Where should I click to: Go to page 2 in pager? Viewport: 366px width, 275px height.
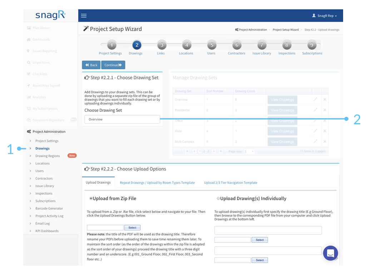(x=204, y=151)
